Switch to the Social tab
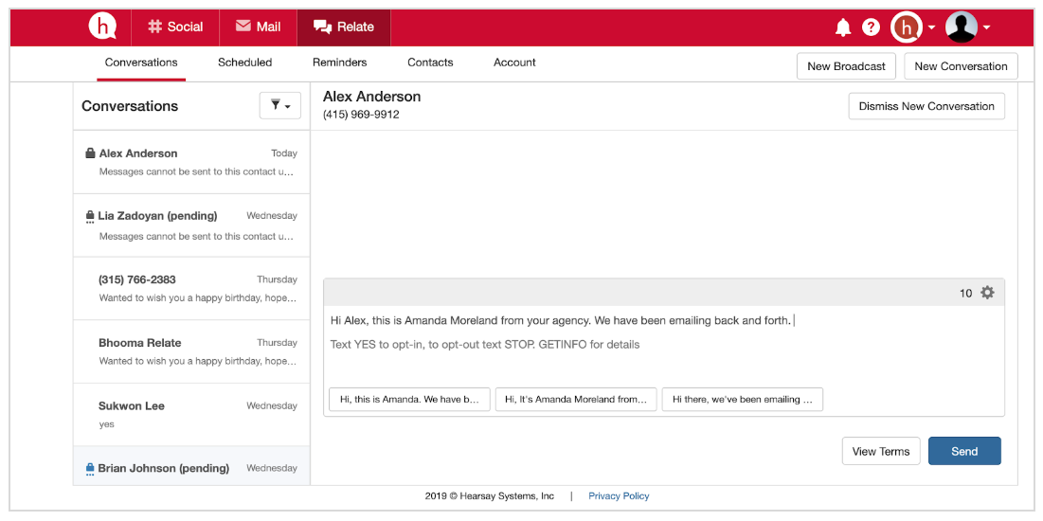The width and height of the screenshot is (1043, 521). point(175,27)
